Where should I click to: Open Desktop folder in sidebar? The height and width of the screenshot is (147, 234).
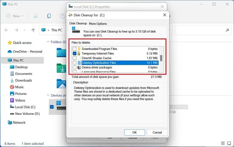click(21, 67)
